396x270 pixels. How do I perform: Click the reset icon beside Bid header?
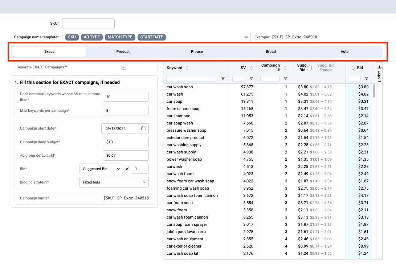point(353,68)
